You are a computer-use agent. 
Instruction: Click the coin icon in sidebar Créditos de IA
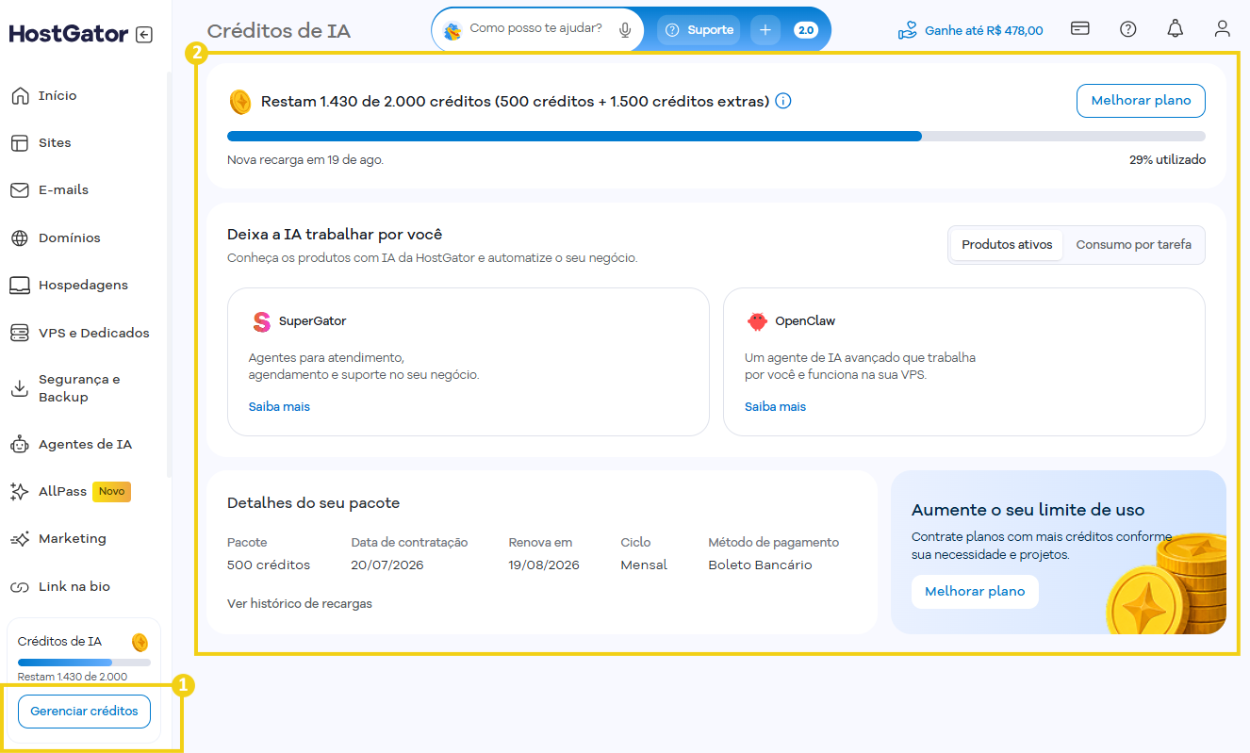140,643
